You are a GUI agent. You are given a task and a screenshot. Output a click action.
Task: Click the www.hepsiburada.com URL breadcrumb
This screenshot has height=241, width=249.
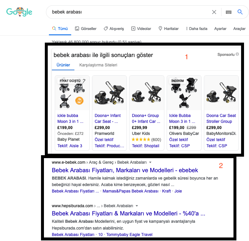pyautogui.click(x=72, y=206)
